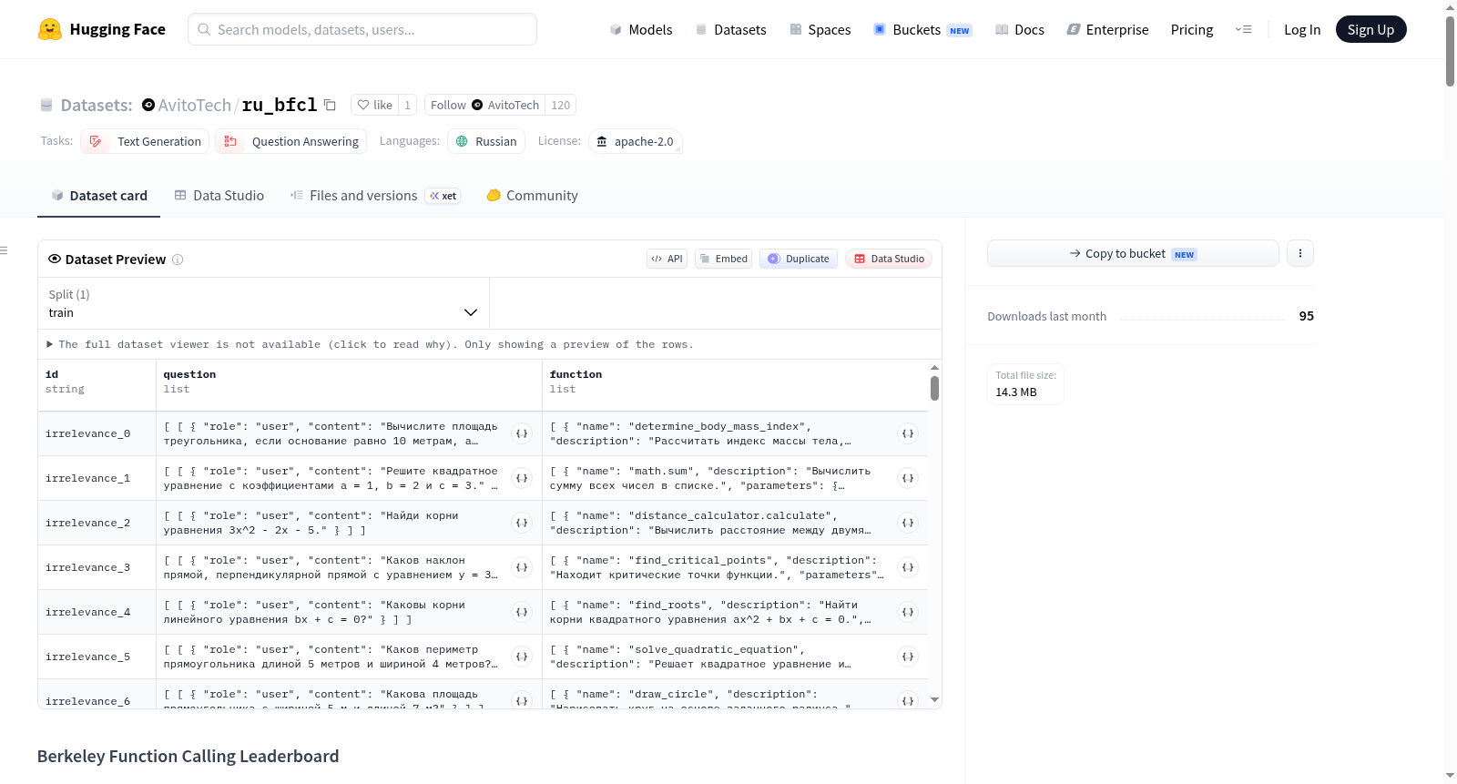1457x784 pixels.
Task: Click the search models input field
Action: (362, 29)
